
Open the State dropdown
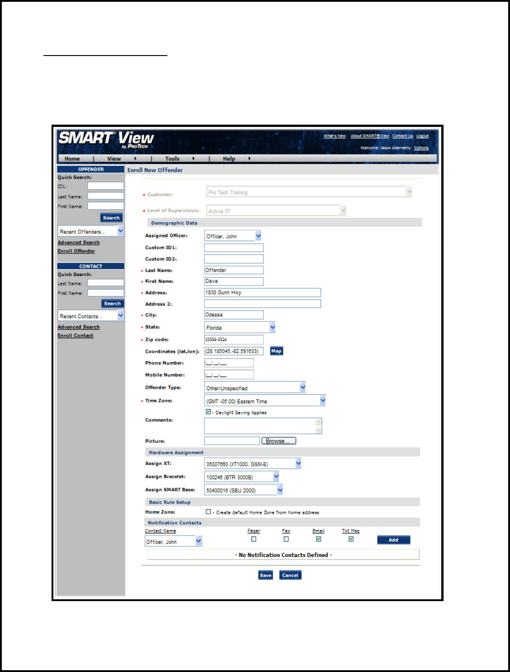click(x=240, y=327)
